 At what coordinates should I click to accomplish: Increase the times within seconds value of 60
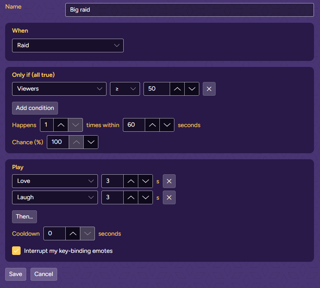pyautogui.click(x=152, y=125)
